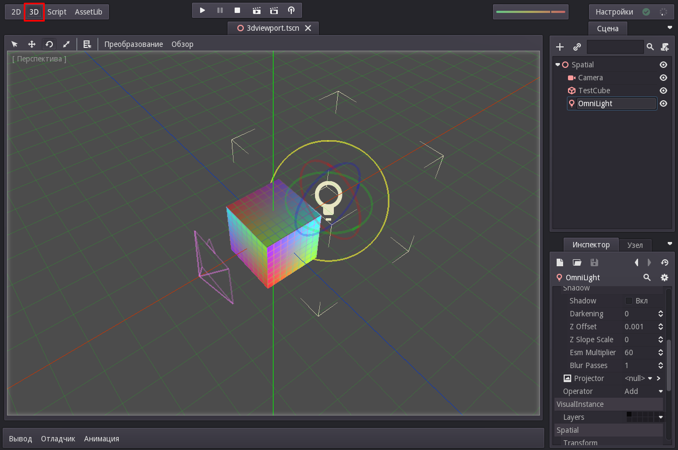Toggle visibility of the Spatial node
Screen dimensions: 678x450
(663, 65)
